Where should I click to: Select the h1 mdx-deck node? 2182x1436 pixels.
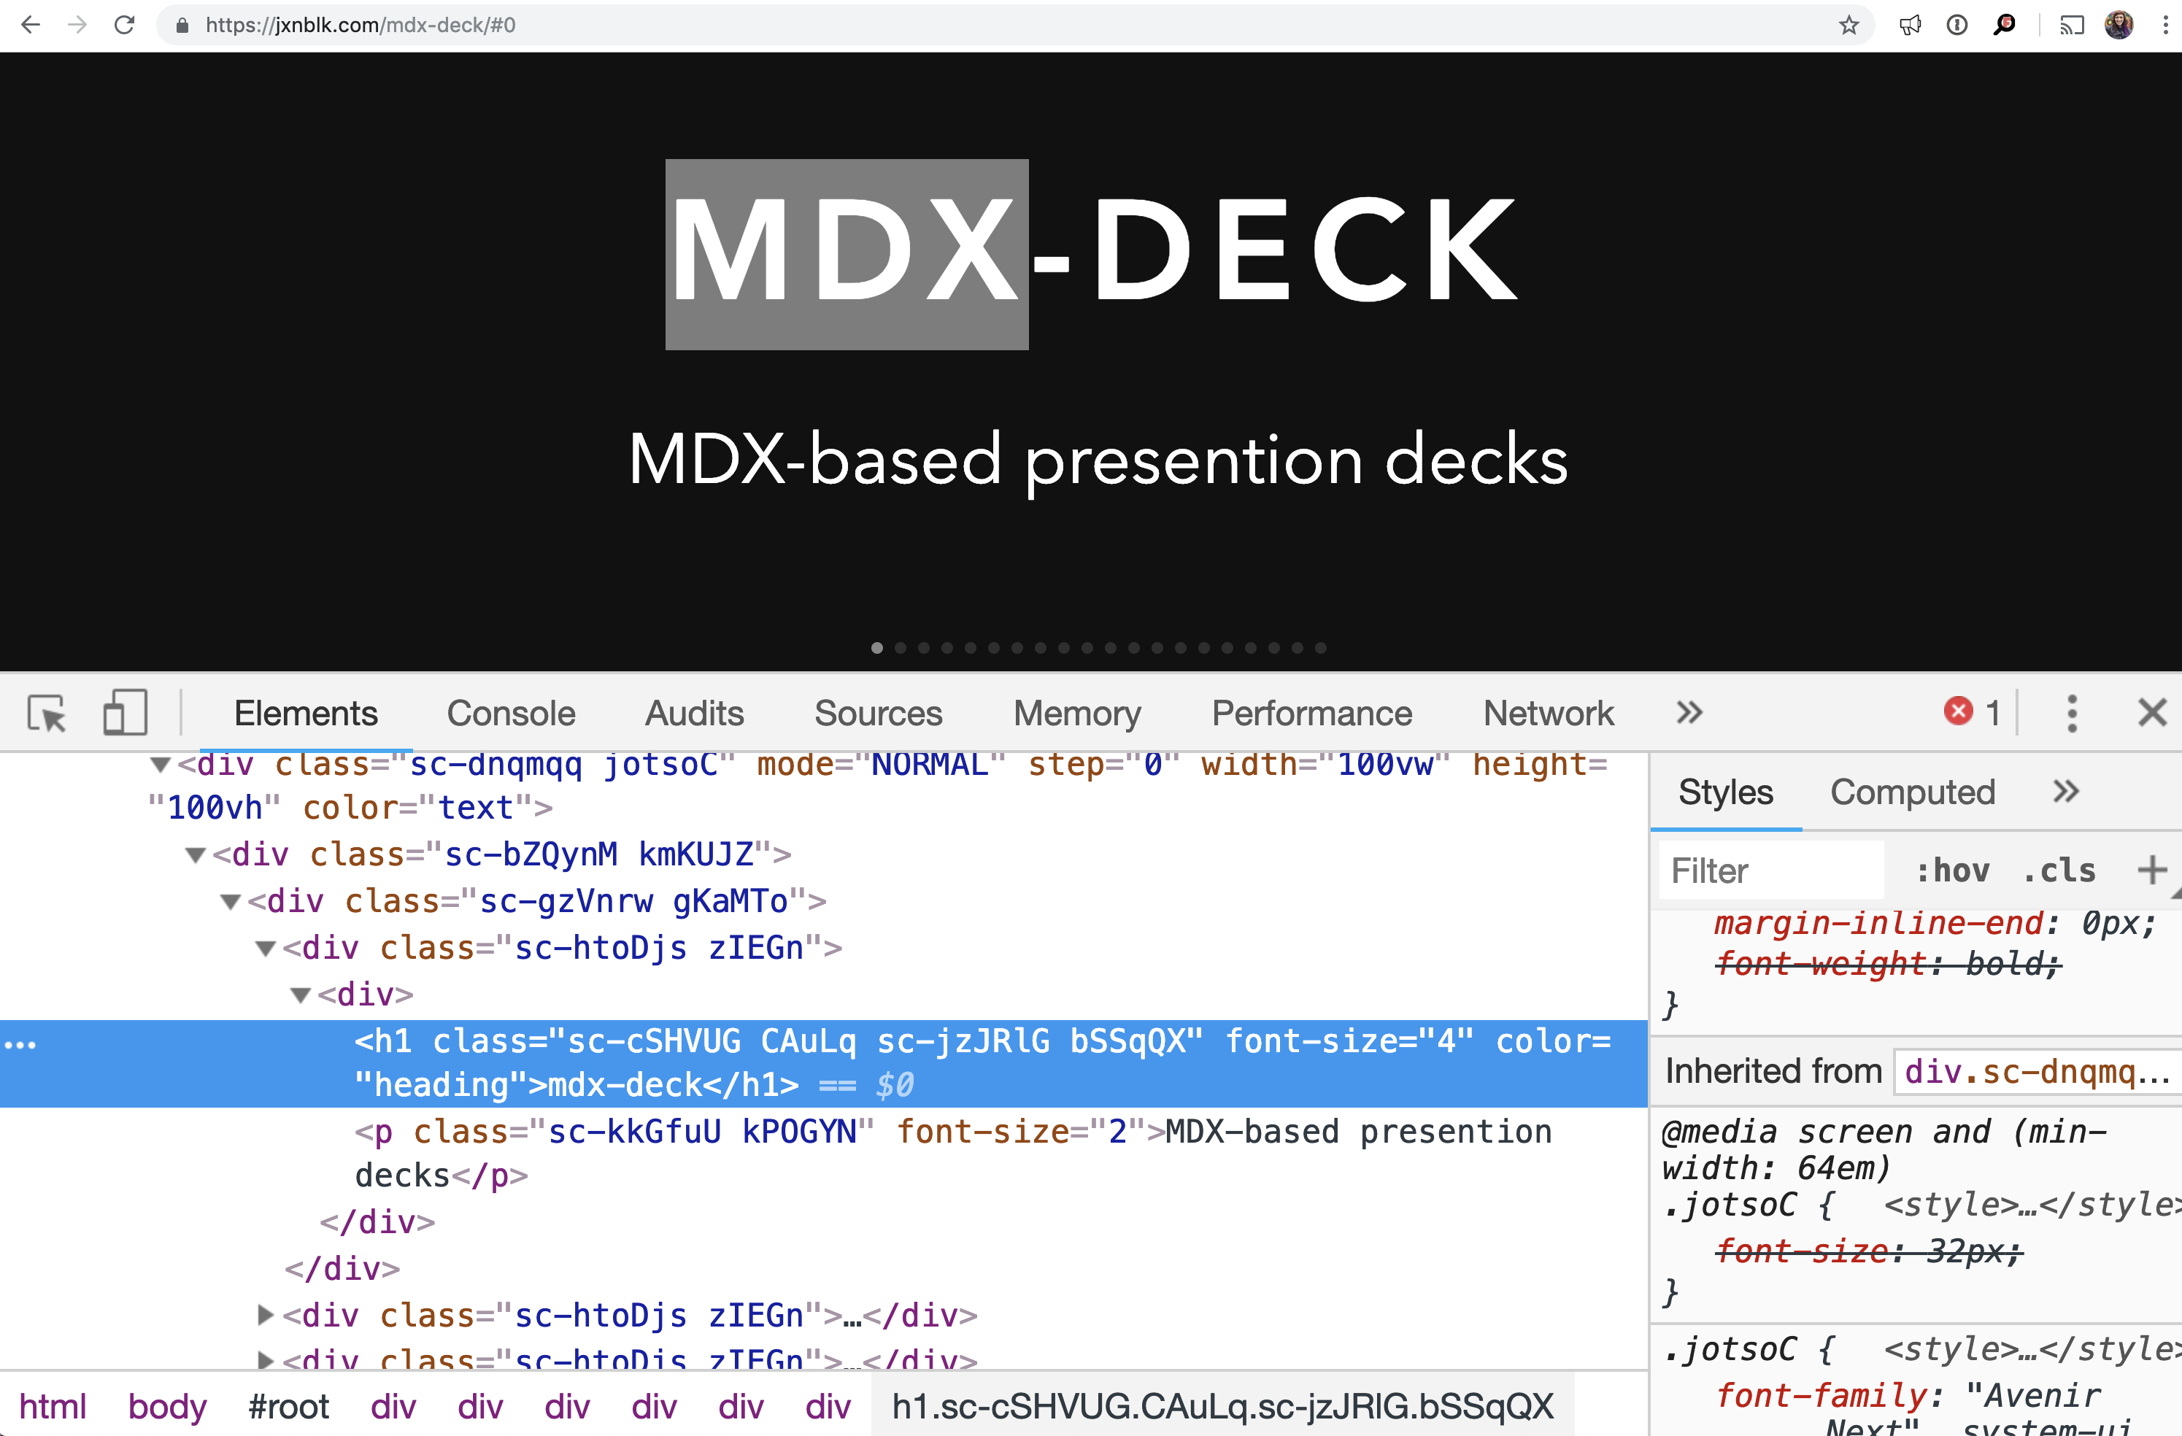click(x=823, y=1063)
